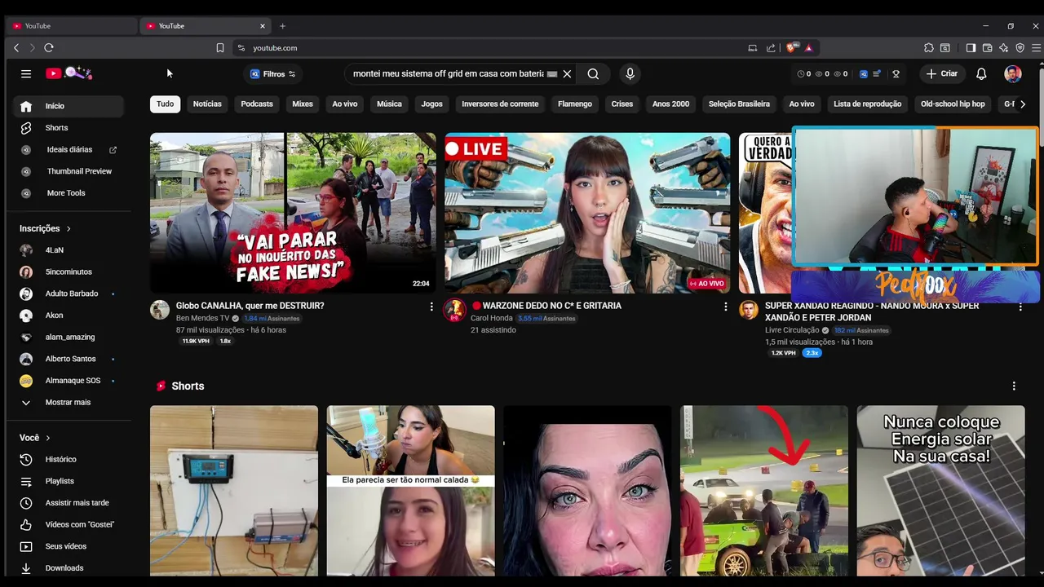The width and height of the screenshot is (1044, 587).
Task: Select the Música filter chip
Action: tap(389, 104)
